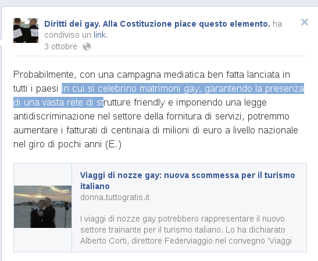Click the page profile picture thumbnail
The width and height of the screenshot is (318, 261).
click(26, 30)
